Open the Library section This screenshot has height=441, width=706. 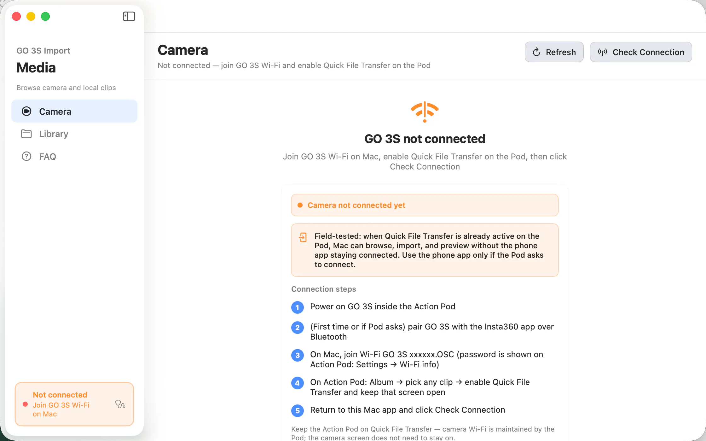pos(74,134)
